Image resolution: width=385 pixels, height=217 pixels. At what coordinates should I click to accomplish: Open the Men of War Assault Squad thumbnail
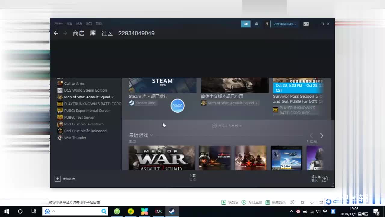[162, 158]
